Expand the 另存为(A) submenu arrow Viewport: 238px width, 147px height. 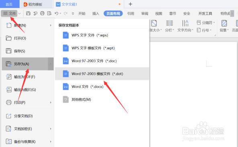tap(51, 64)
